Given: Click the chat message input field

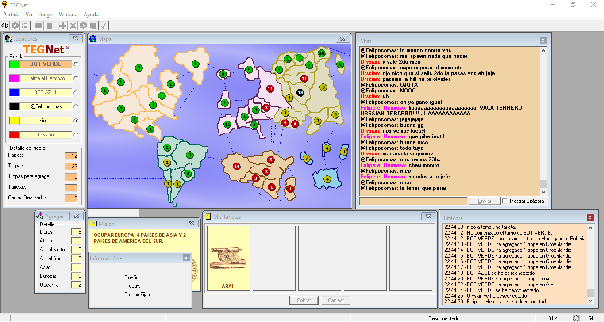Looking at the screenshot, I should pyautogui.click(x=413, y=201).
